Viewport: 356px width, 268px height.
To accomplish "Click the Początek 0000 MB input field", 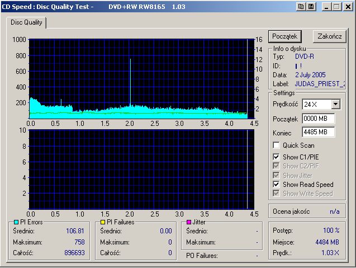I will point(319,119).
